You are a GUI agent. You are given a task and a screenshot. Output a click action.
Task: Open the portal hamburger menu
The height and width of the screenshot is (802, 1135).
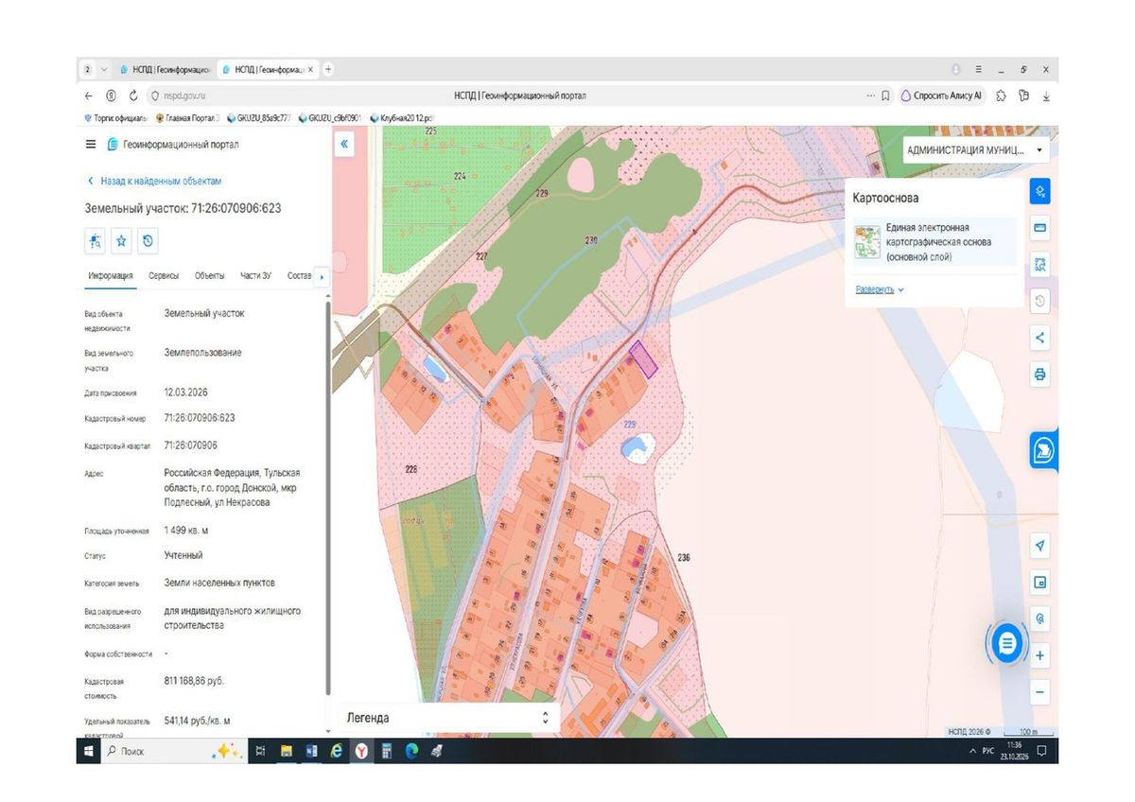(91, 145)
